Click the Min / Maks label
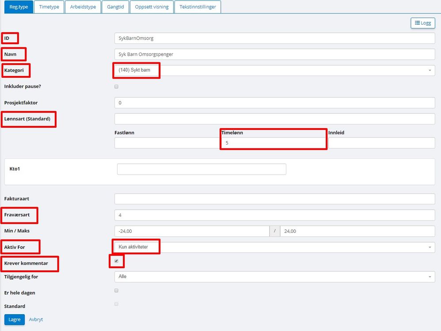The height and width of the screenshot is (331, 441). tap(17, 231)
